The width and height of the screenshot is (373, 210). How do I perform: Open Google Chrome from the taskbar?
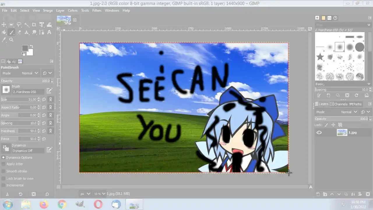tap(62, 204)
